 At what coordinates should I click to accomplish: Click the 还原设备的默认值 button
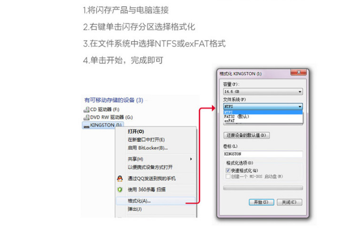click(x=247, y=135)
